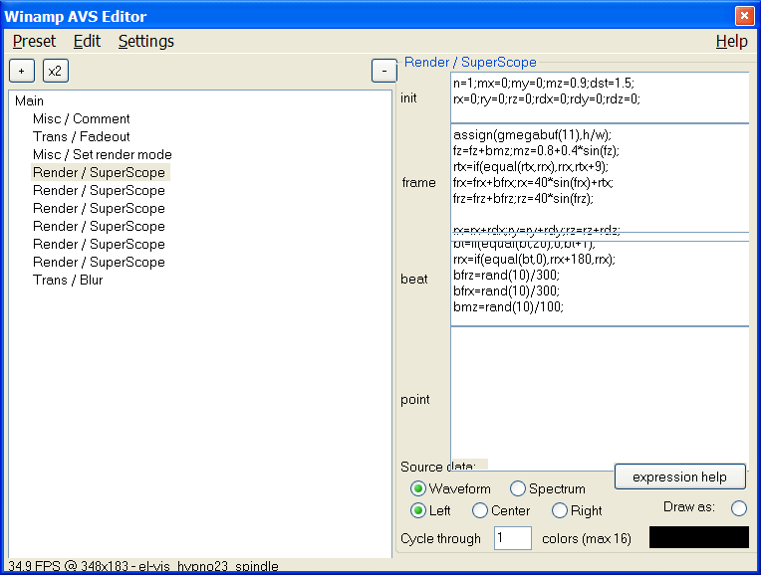
Task: Select the Center channel radio button
Action: point(480,510)
